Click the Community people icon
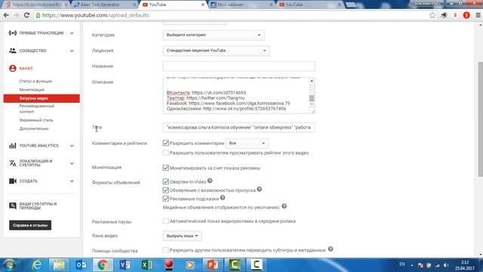483x272 pixels. pyautogui.click(x=13, y=51)
